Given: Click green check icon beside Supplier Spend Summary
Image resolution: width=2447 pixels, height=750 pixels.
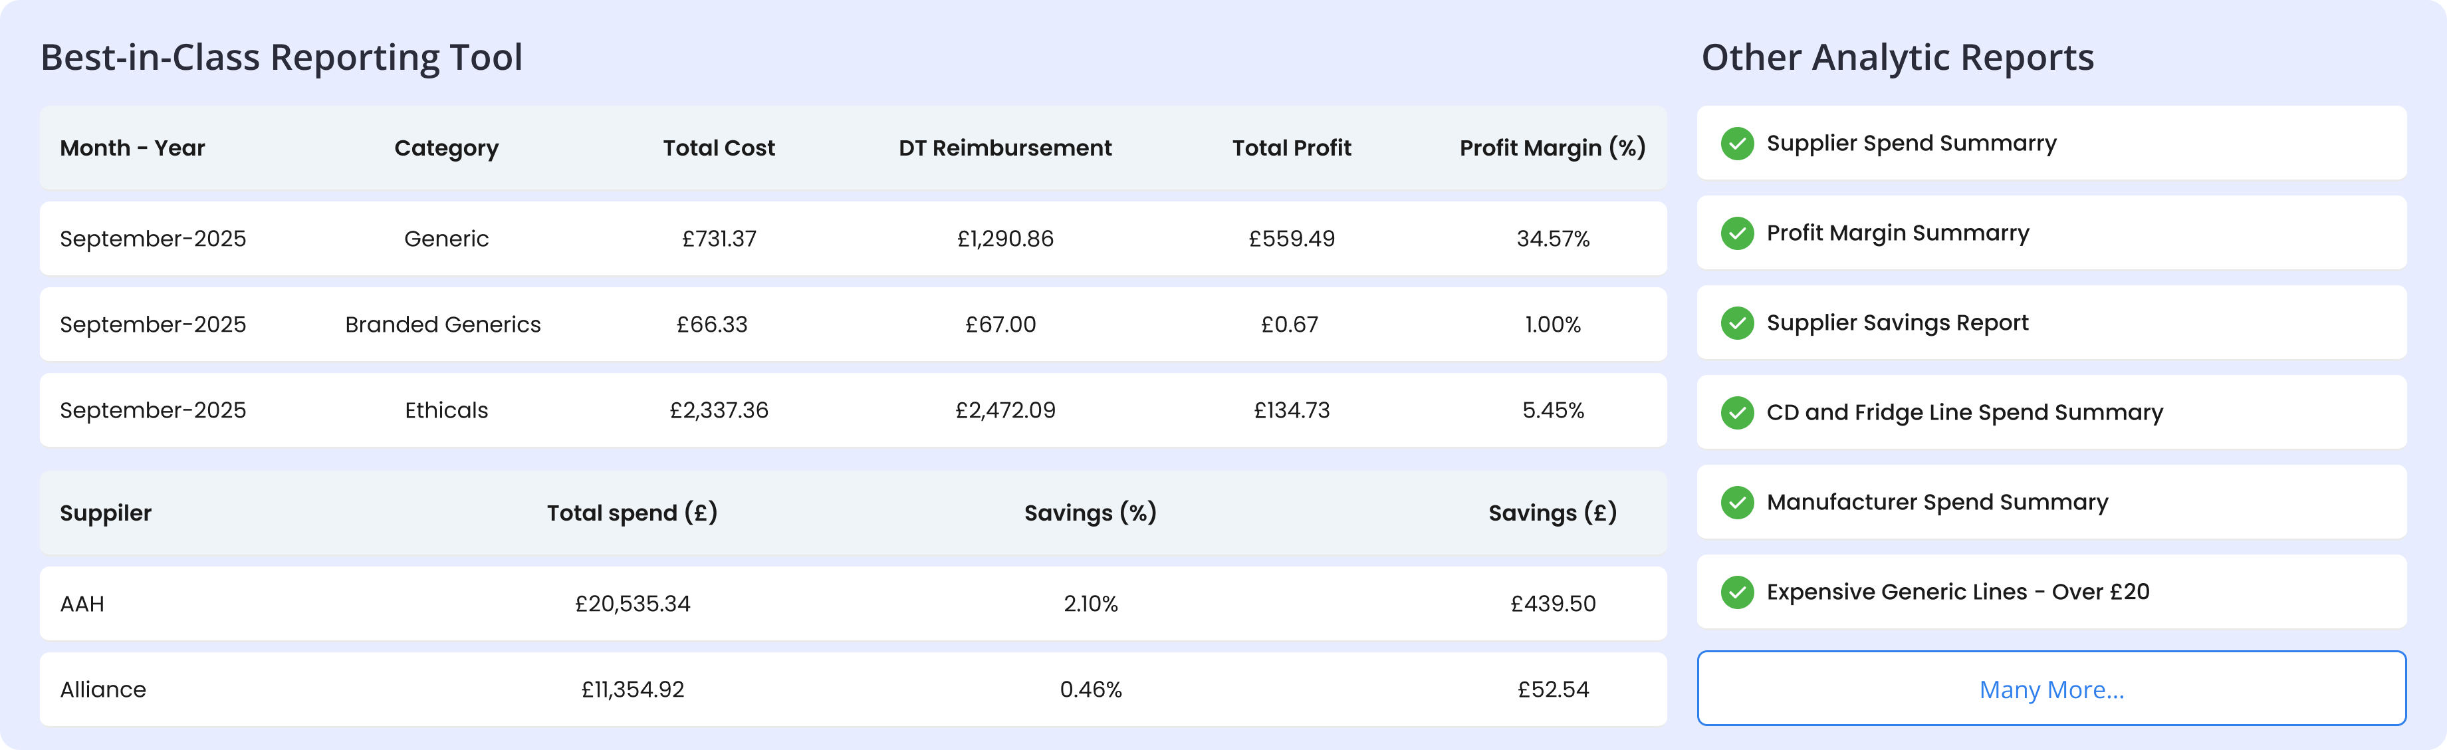Looking at the screenshot, I should (x=1738, y=144).
